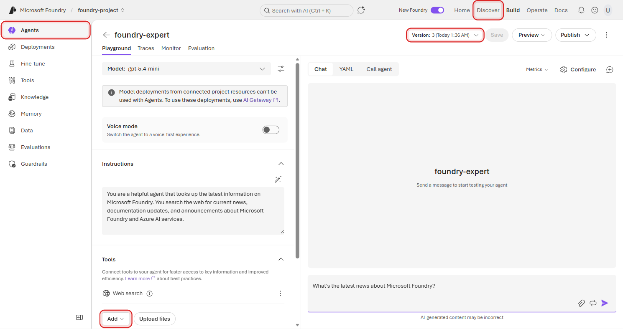
Task: Open the user account avatar
Action: coord(608,10)
